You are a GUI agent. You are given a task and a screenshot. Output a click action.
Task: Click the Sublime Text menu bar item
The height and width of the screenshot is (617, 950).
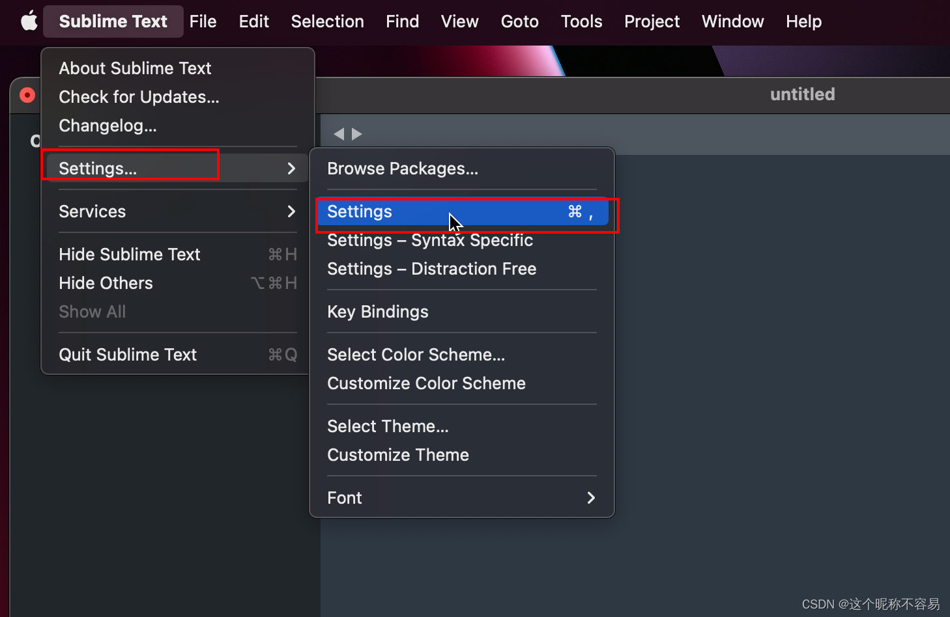[x=113, y=21]
